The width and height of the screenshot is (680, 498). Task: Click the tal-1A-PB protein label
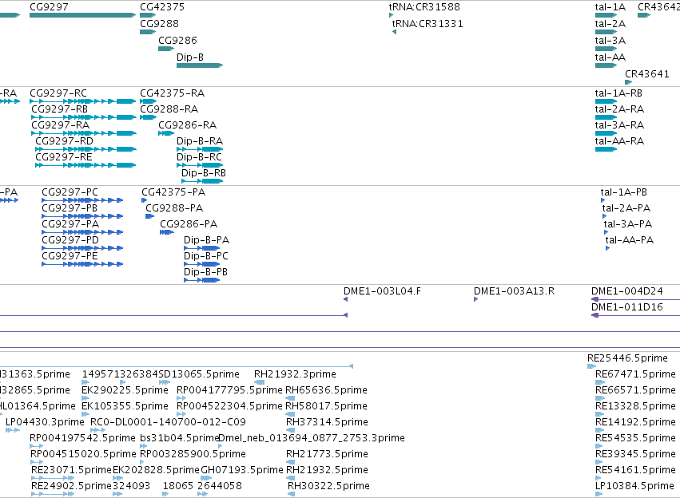623,192
